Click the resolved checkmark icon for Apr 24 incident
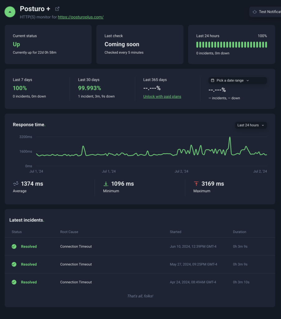Screen dimensions: 281x319 [x=14, y=282]
